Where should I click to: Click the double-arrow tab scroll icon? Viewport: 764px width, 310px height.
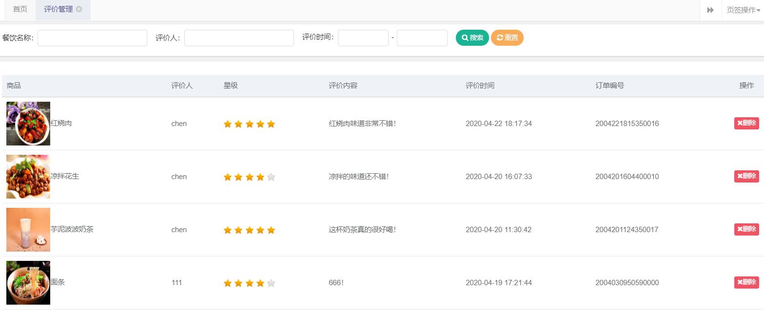(x=710, y=10)
